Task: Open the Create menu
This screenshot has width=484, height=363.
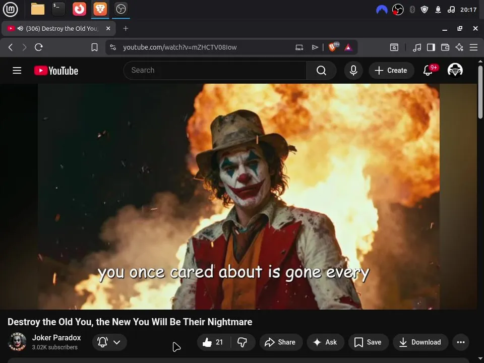Action: pyautogui.click(x=391, y=71)
